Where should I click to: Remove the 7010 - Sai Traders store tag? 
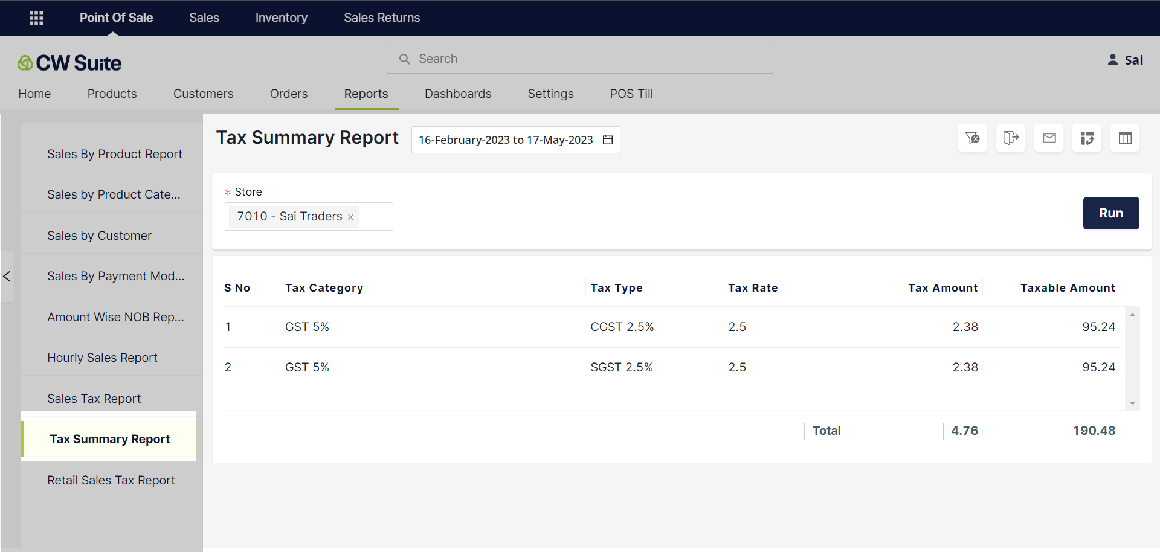pyautogui.click(x=350, y=217)
